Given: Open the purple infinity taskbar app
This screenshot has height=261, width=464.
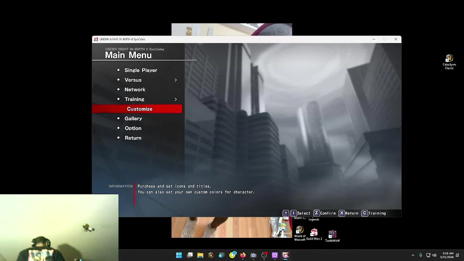Looking at the screenshot, I should click(x=275, y=255).
